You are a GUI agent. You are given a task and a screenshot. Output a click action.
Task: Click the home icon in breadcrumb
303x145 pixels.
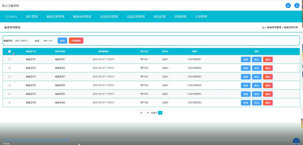click(263, 28)
